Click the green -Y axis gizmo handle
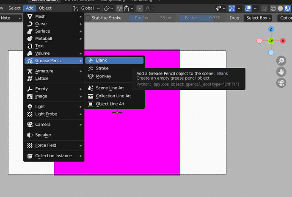292x197 pixels. (x=271, y=41)
